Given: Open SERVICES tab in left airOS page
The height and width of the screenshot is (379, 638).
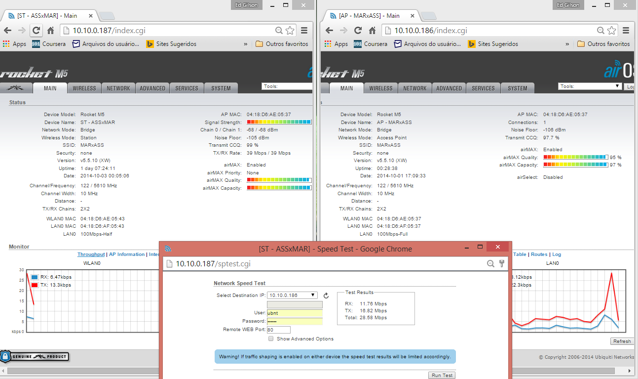Looking at the screenshot, I should 187,88.
